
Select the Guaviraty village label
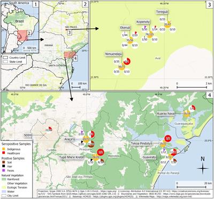(149, 157)
